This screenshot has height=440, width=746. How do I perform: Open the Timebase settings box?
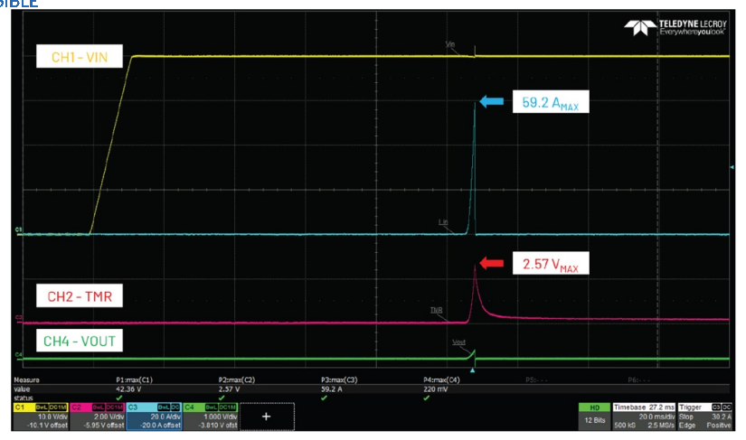[x=644, y=417]
